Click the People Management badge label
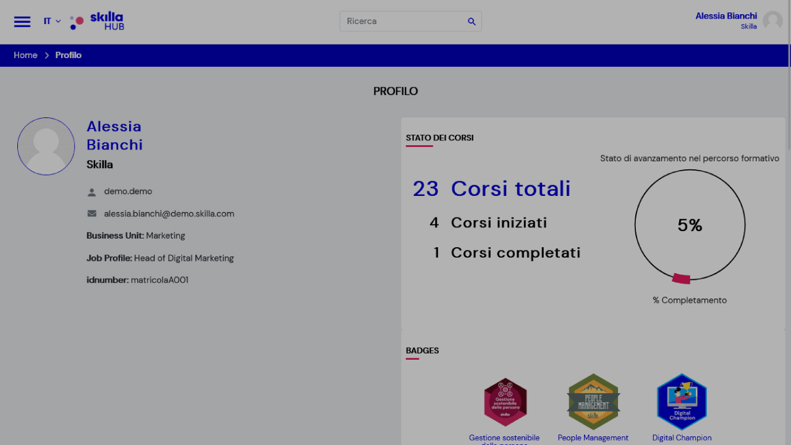The image size is (791, 445). [x=593, y=438]
